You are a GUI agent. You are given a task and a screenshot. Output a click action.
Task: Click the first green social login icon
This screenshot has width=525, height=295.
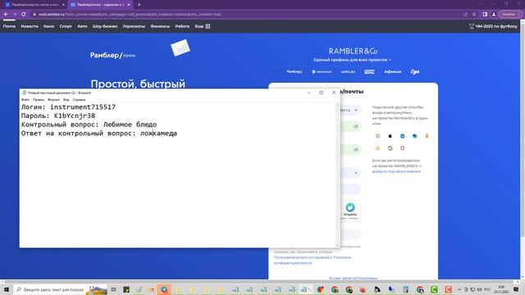[x=377, y=136]
